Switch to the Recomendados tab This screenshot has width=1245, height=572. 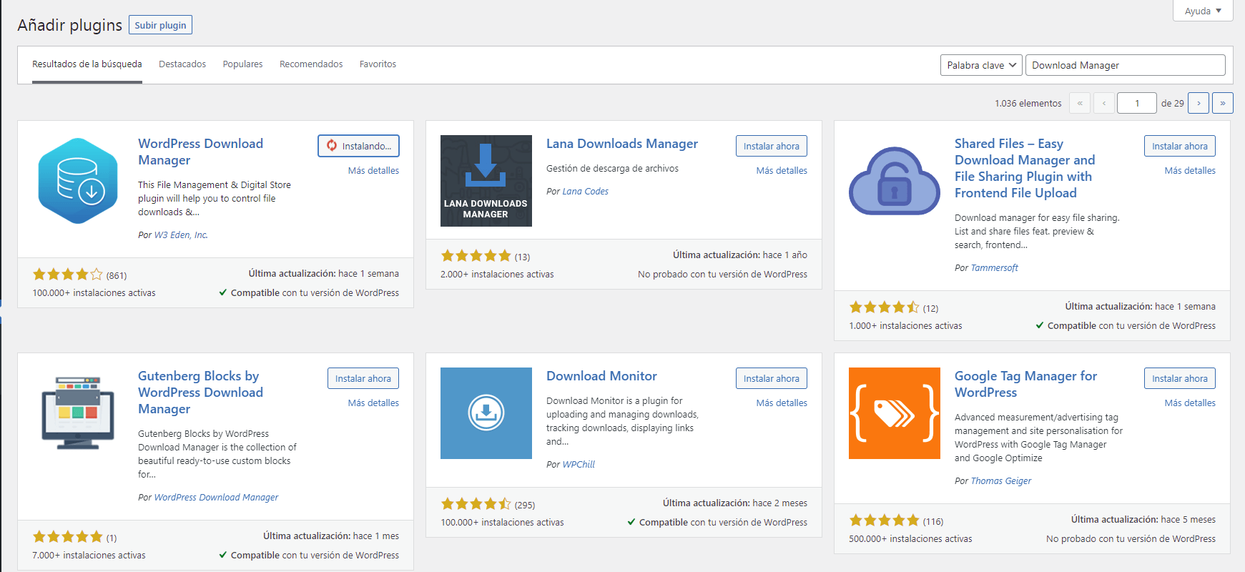pyautogui.click(x=311, y=64)
